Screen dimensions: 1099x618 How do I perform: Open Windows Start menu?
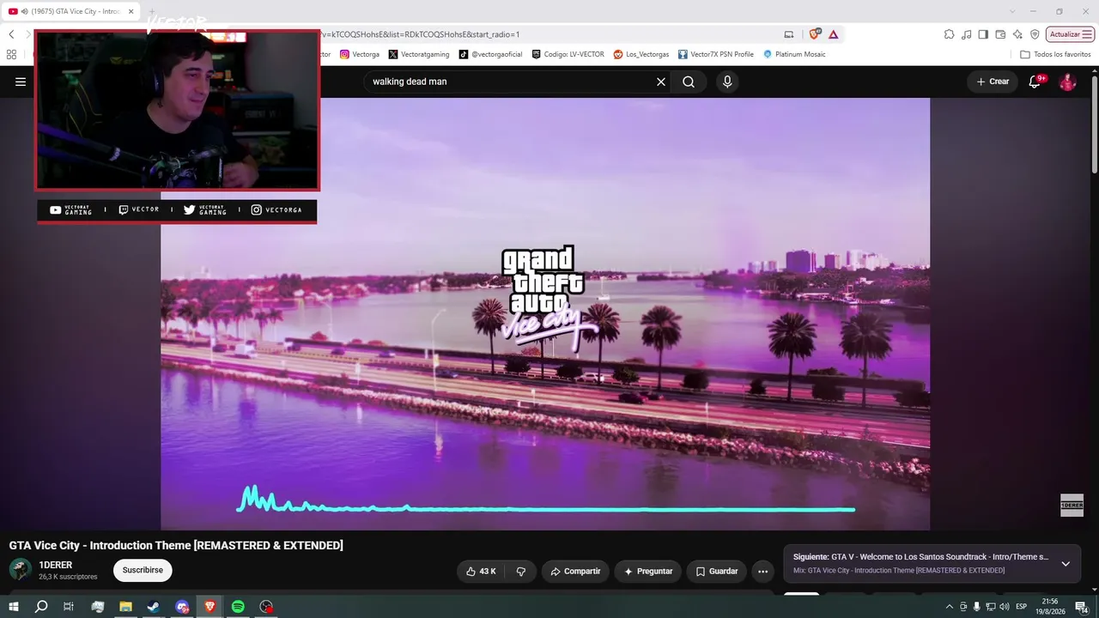pos(14,606)
